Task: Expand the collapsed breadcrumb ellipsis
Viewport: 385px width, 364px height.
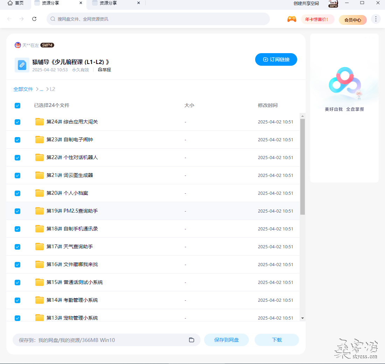Action: point(41,89)
